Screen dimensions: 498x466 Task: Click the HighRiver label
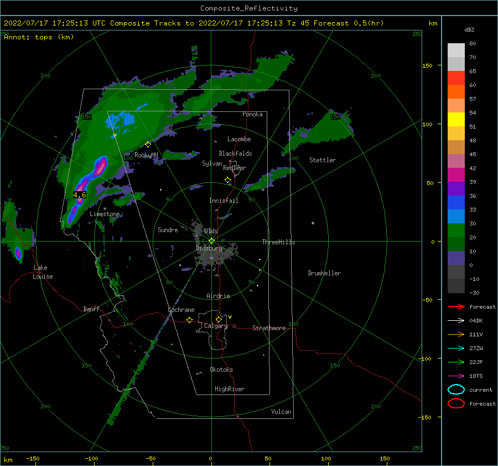point(230,389)
